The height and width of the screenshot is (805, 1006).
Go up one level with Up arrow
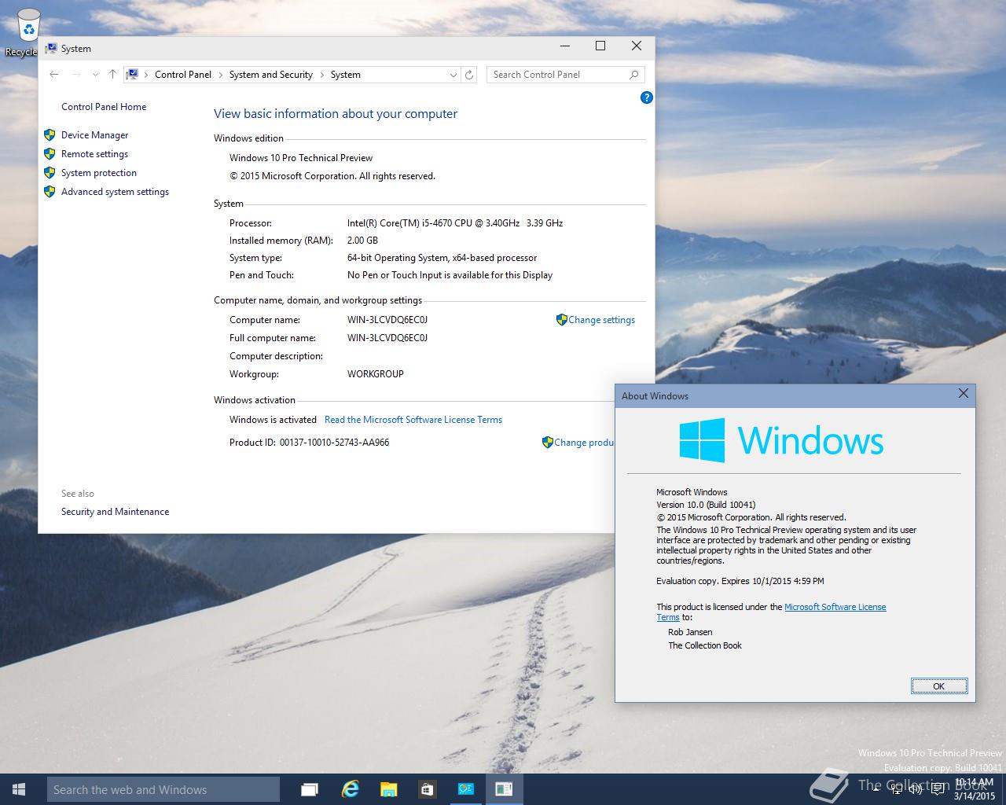[112, 75]
